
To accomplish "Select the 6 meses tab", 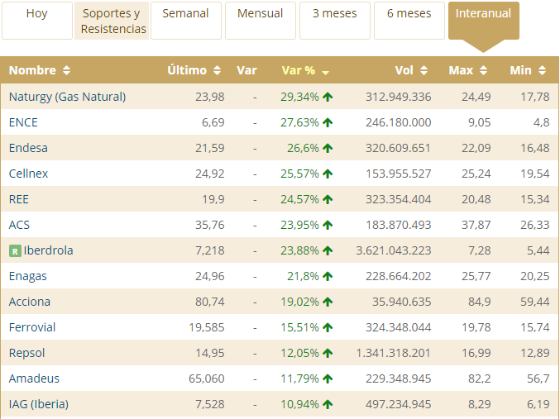I will 409,21.
